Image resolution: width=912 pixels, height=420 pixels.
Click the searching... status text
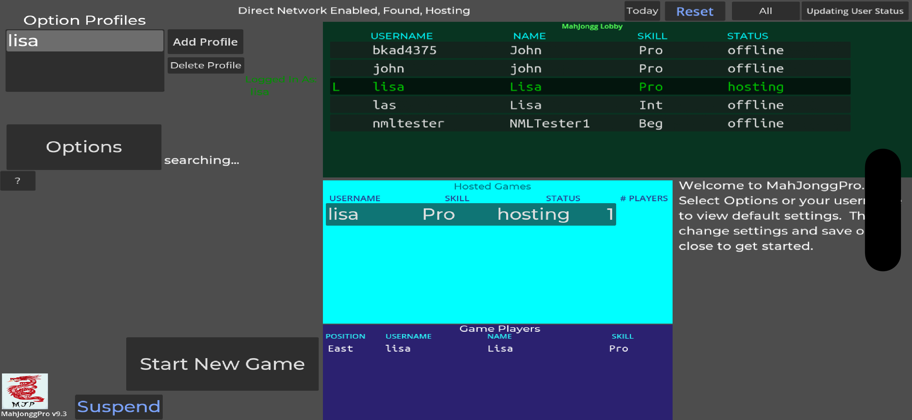click(x=202, y=160)
